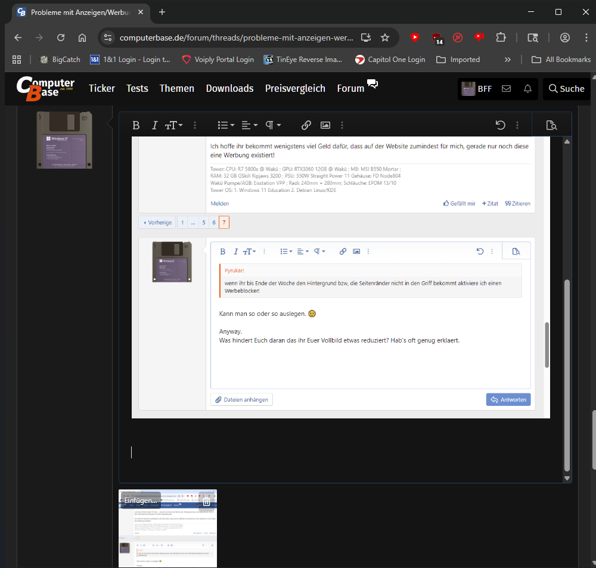Open Themen menu item
The image size is (596, 568).
(177, 88)
